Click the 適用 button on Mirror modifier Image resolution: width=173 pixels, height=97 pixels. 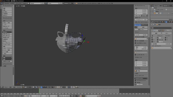(x=156, y=33)
